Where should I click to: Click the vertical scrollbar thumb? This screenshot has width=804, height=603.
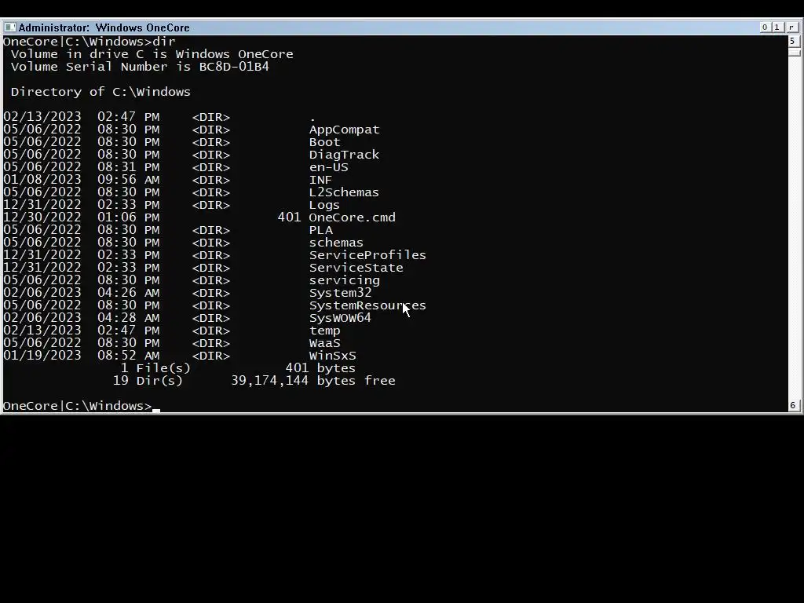tap(793, 52)
